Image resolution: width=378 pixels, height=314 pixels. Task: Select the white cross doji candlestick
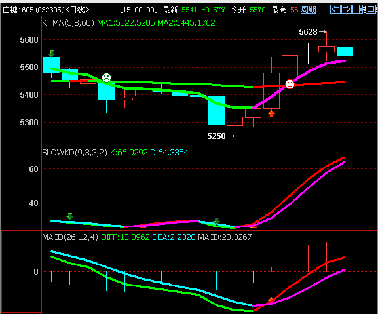tap(308, 53)
